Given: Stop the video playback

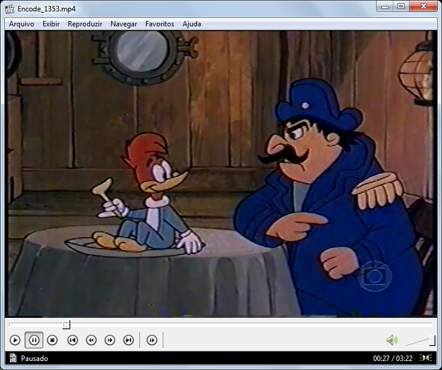Looking at the screenshot, I should (x=52, y=340).
